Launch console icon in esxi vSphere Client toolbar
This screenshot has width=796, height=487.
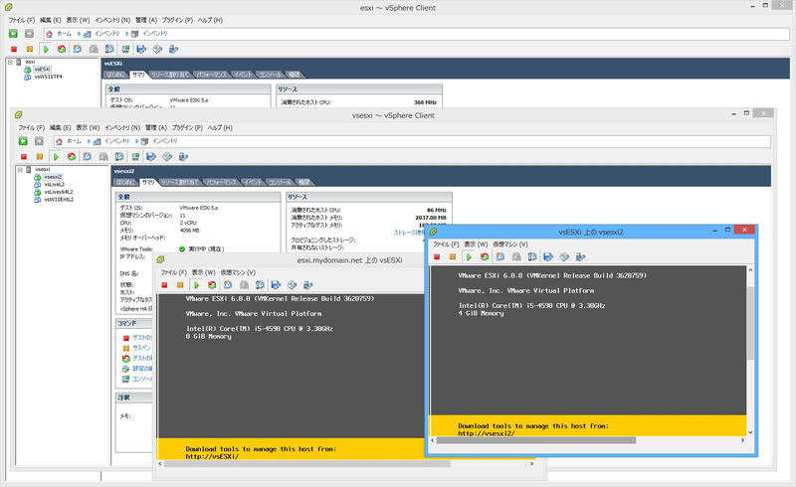(x=125, y=50)
